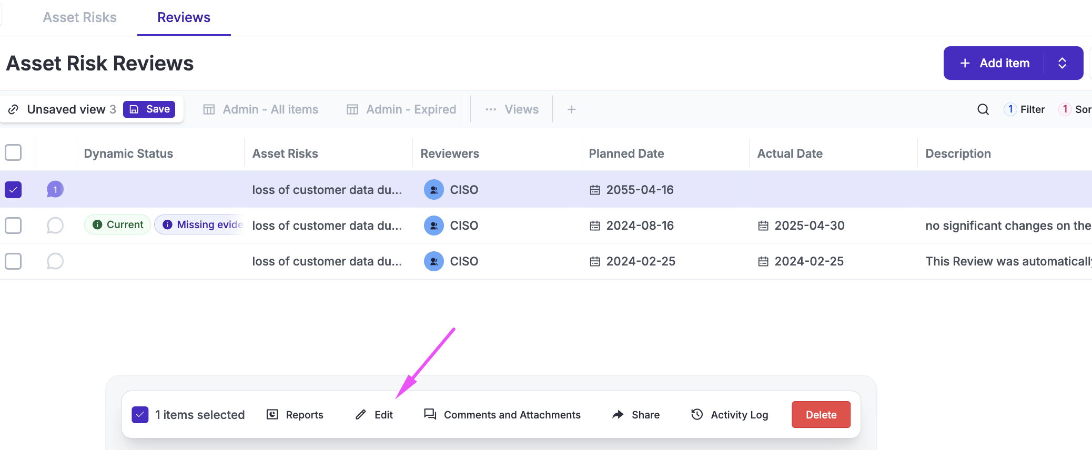1092x450 pixels.
Task: Click the red Delete button
Action: tap(821, 415)
